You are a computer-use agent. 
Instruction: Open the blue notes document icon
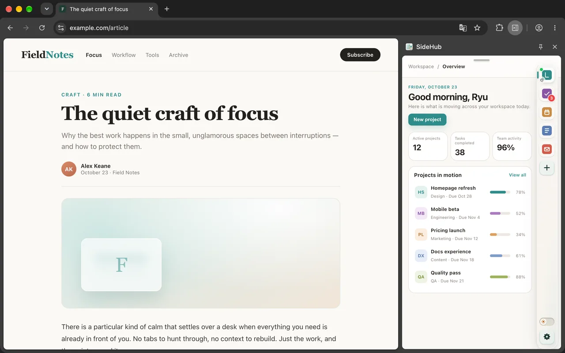pyautogui.click(x=547, y=131)
